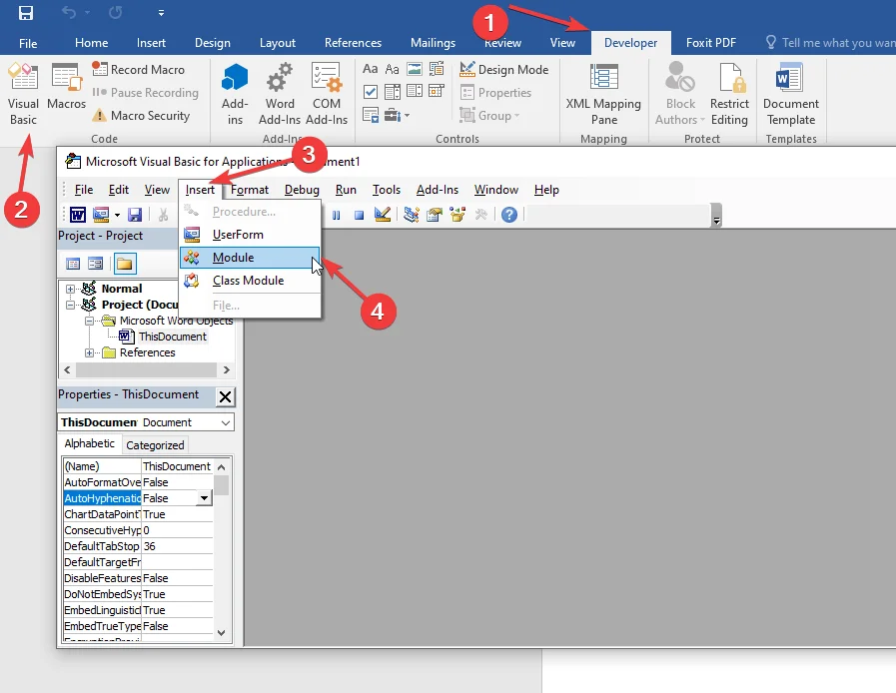896x693 pixels.
Task: Insert Drop-Down List content control
Action: pos(415,92)
